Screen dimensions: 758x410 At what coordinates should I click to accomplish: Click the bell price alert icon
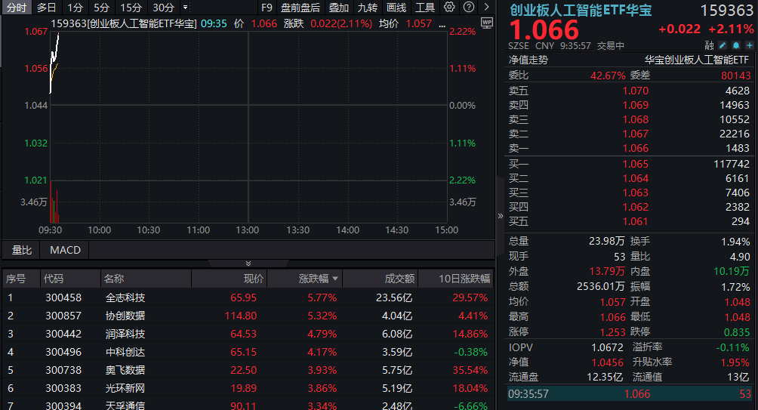click(736, 45)
